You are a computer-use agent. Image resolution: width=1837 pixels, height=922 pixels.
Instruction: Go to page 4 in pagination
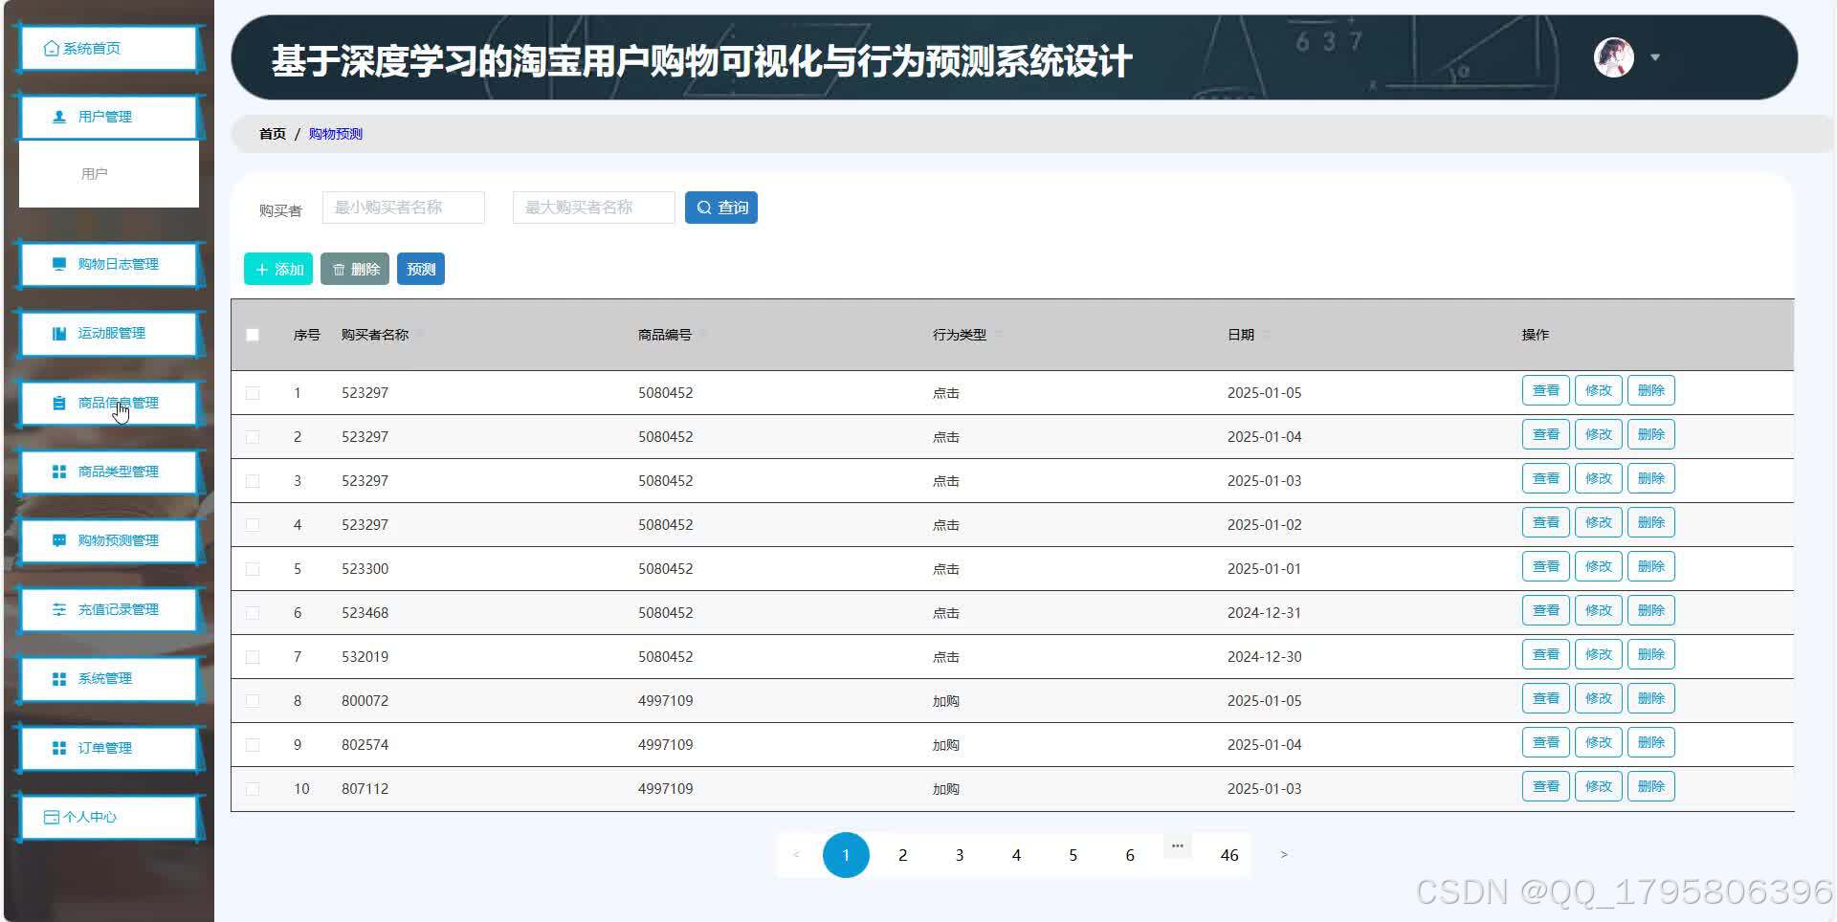(x=1016, y=855)
